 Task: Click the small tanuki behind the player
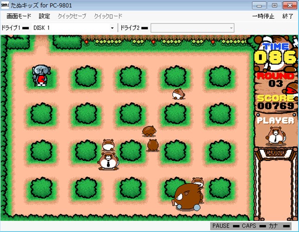tap(108, 145)
